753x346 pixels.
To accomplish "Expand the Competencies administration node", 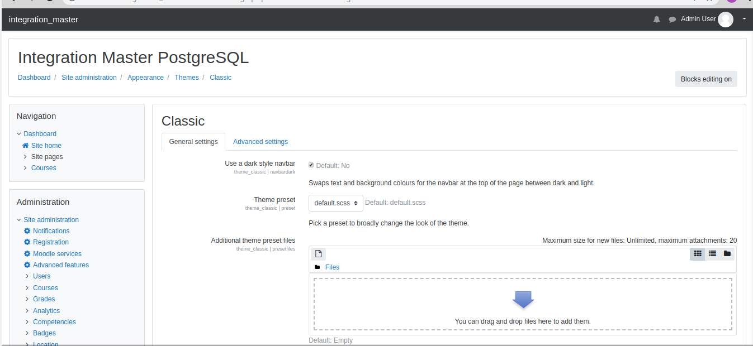I will 27,322.
